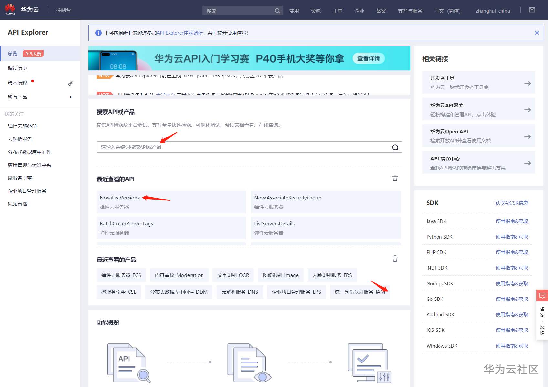Open the 控制台 console link

pyautogui.click(x=63, y=10)
